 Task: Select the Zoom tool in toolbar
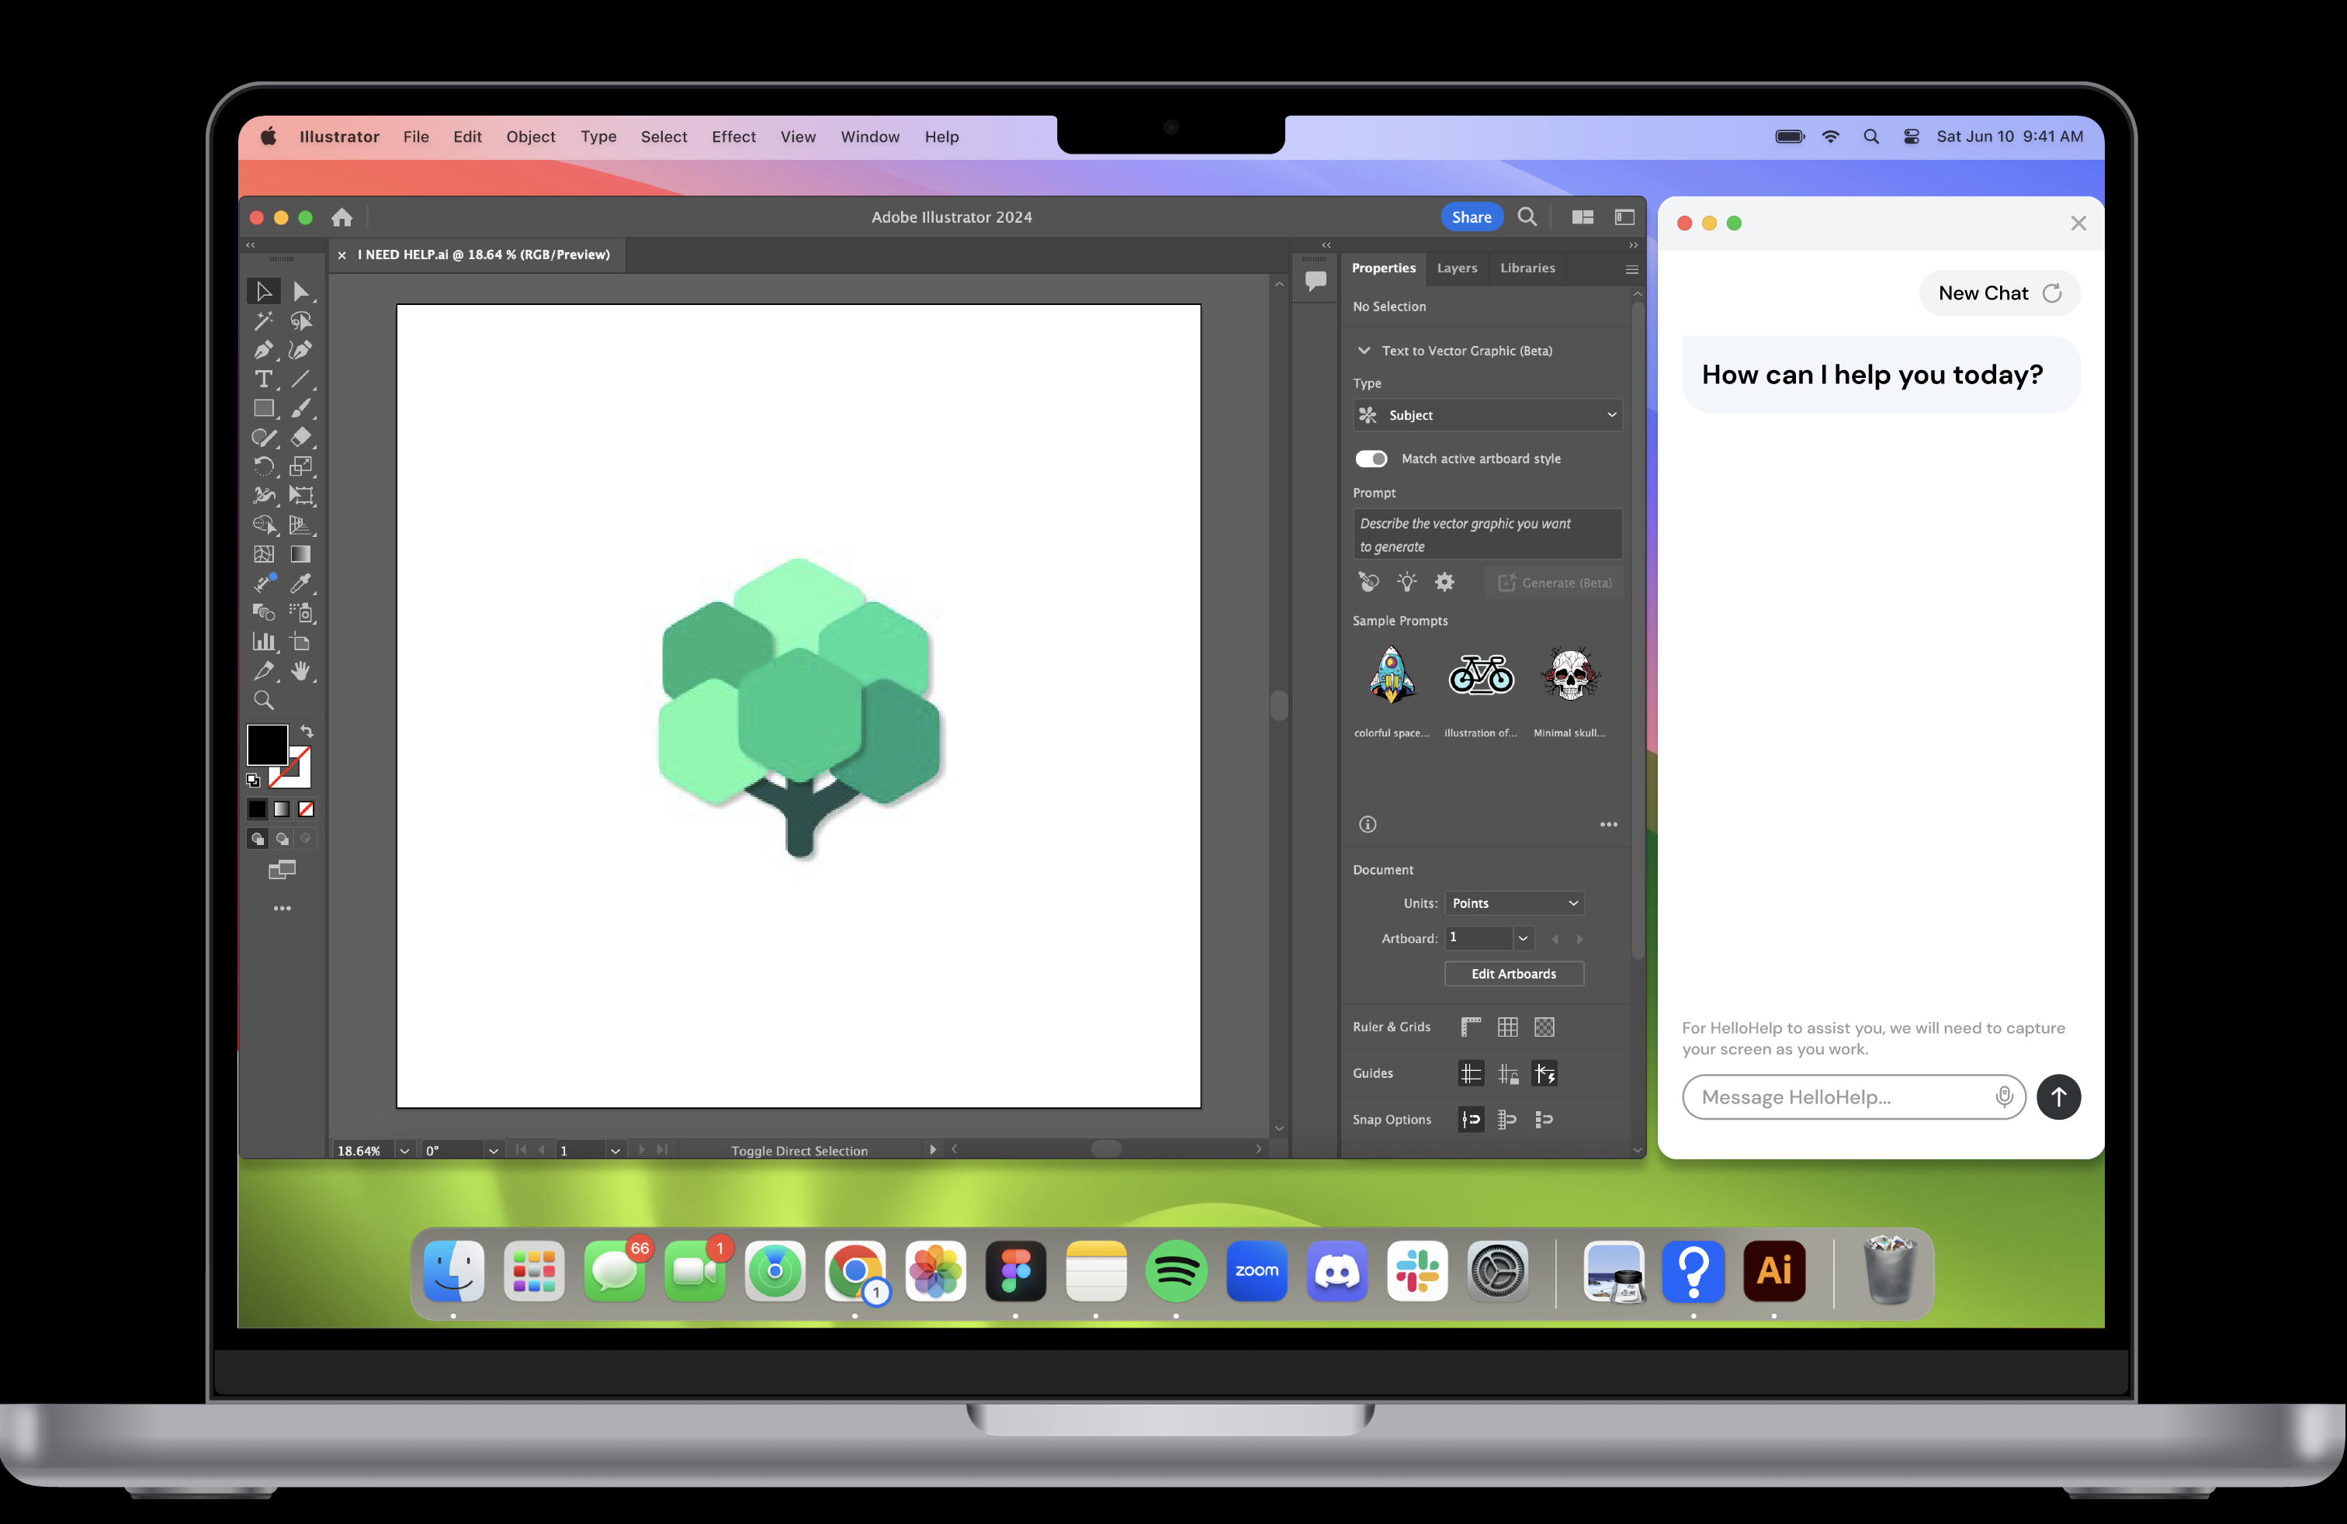[263, 701]
